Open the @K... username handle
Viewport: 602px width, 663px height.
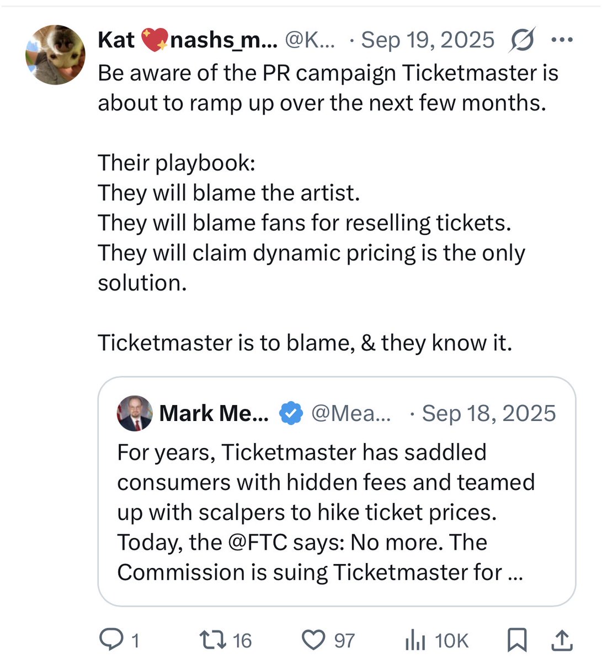tap(310, 40)
